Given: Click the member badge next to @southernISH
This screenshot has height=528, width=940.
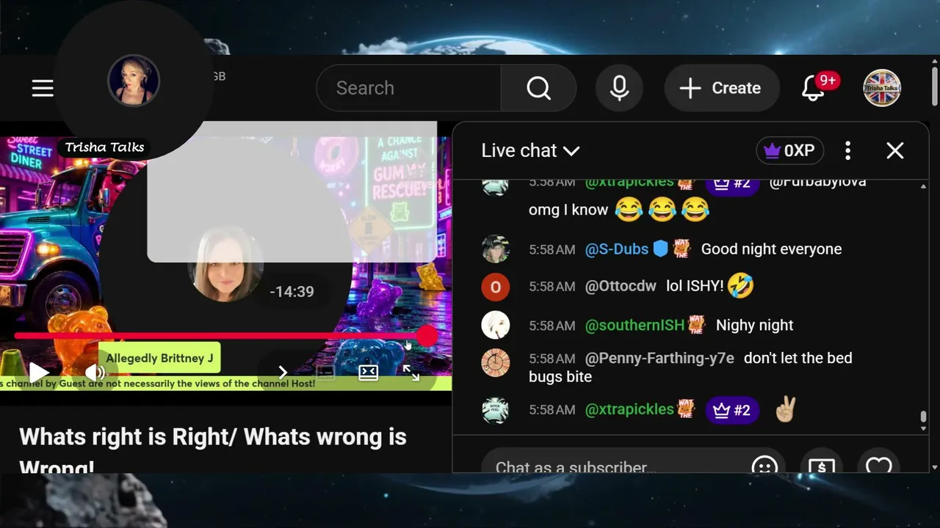Looking at the screenshot, I should 697,325.
